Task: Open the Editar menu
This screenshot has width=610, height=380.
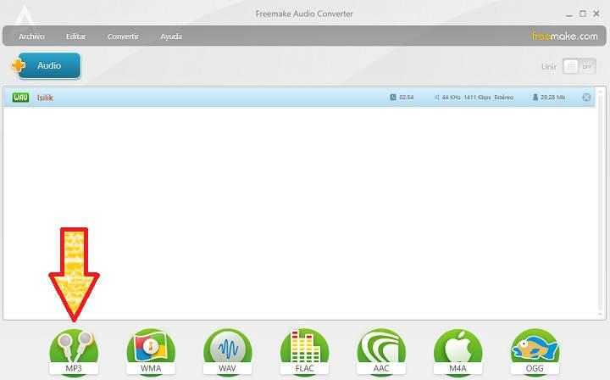Action: coord(75,36)
